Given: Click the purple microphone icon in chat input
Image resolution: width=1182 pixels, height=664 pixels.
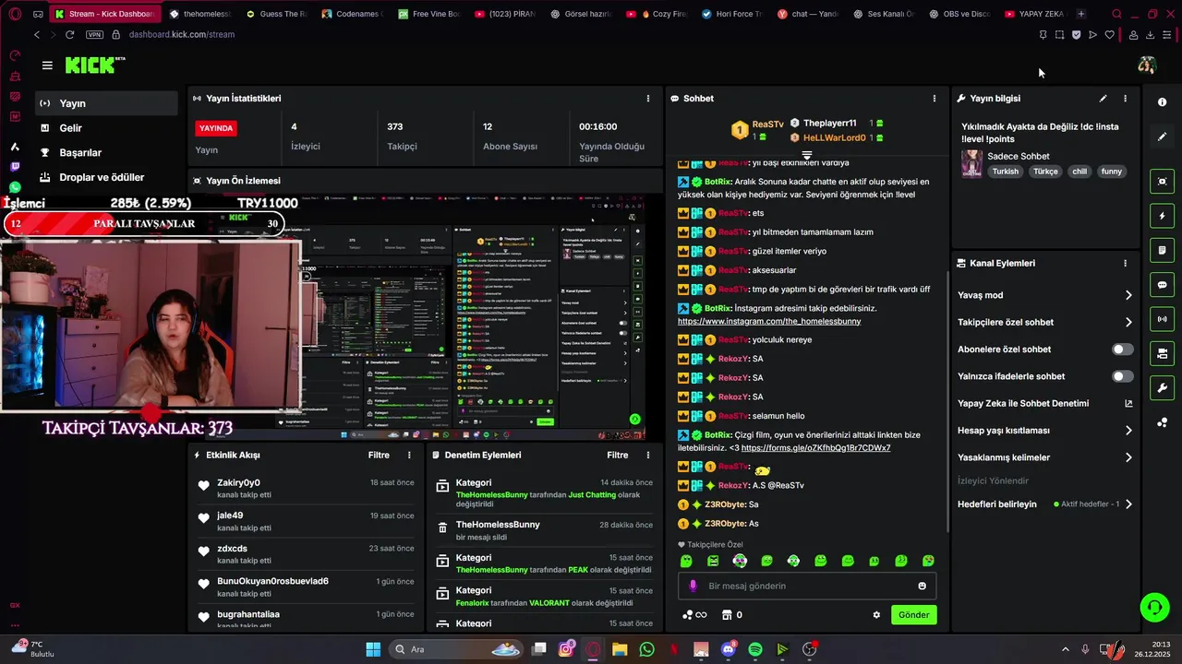Looking at the screenshot, I should point(694,586).
